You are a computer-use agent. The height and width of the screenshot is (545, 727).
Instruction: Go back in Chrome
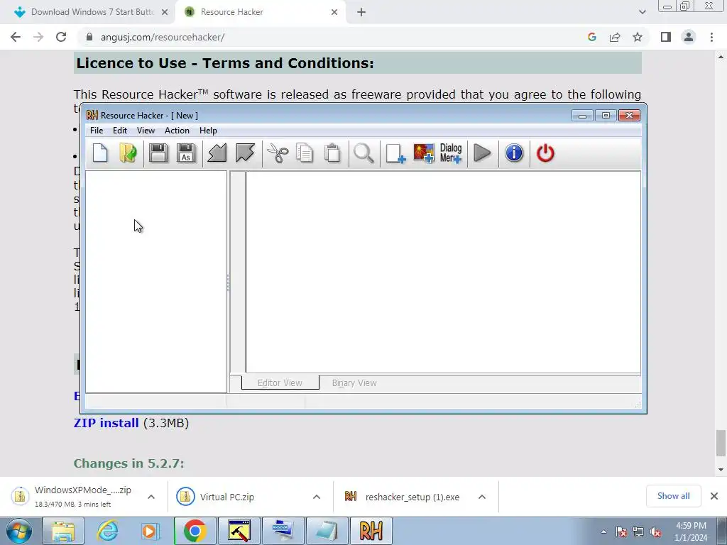pyautogui.click(x=16, y=37)
